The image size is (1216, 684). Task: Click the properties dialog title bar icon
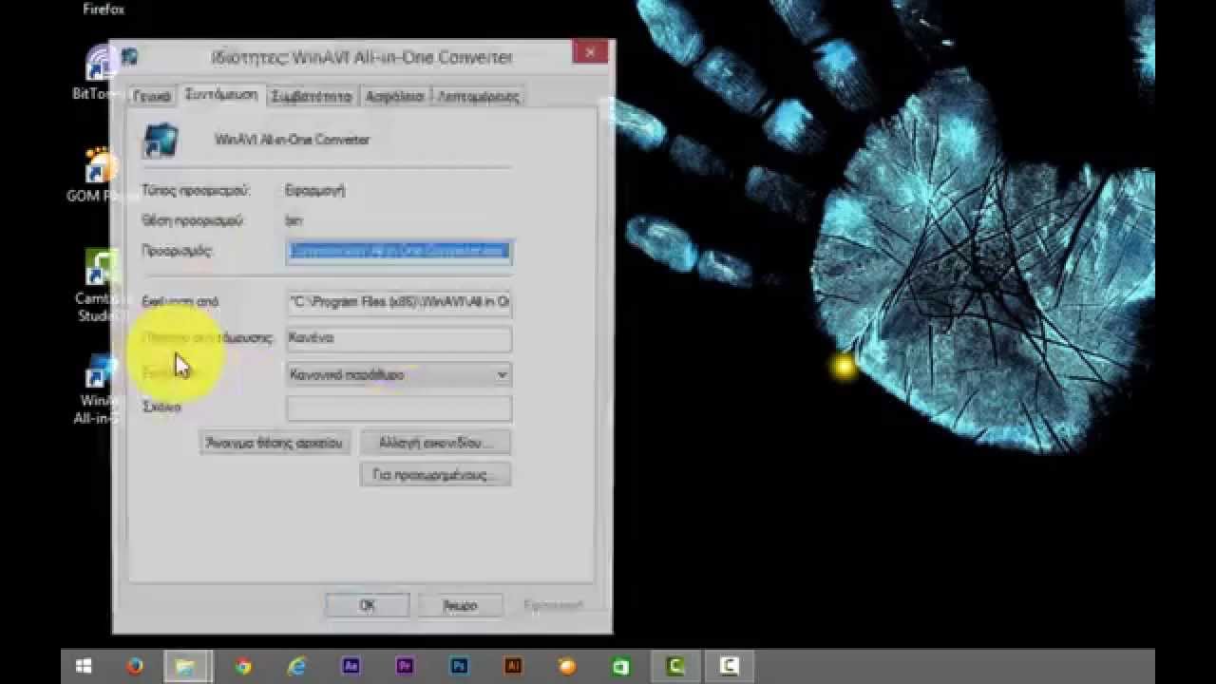pyautogui.click(x=130, y=57)
